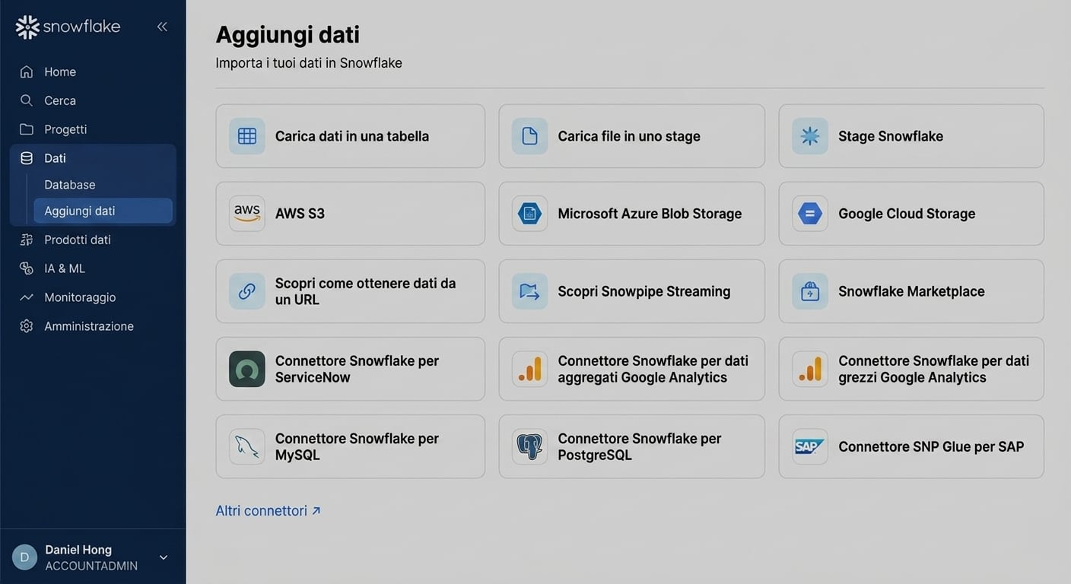Select Connettore Snowflake per MySQL
1071x584 pixels.
pos(350,446)
